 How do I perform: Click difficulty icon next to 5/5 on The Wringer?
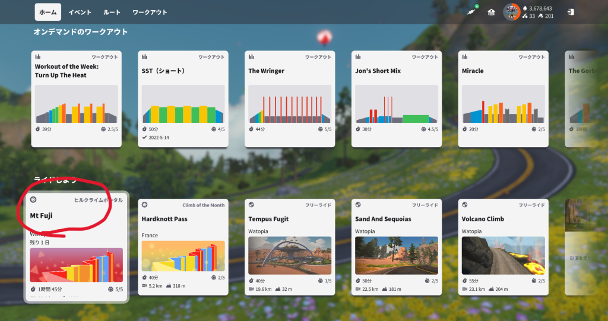[321, 129]
